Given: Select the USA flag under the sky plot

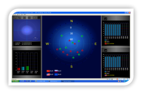Looking at the screenshot, I should tap(48, 74).
